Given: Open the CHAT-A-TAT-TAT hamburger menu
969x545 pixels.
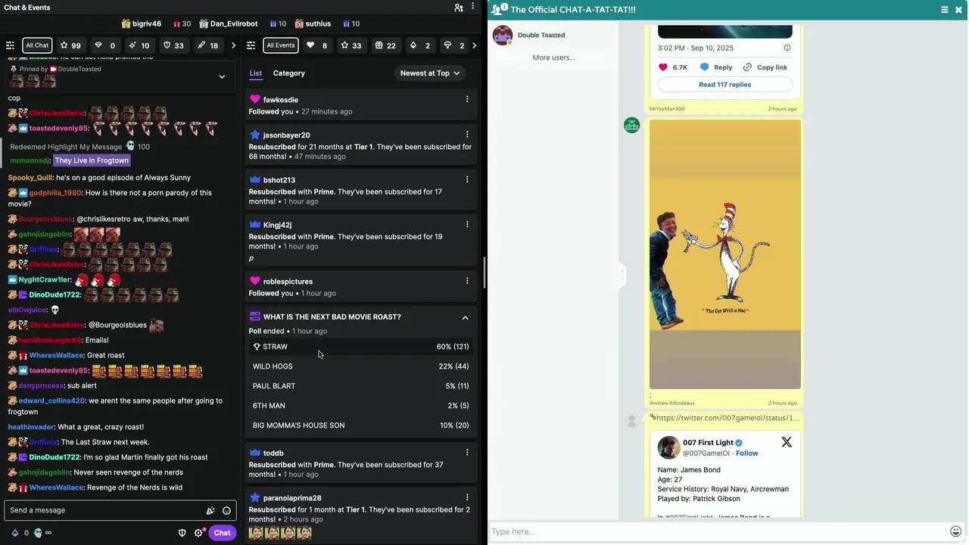Looking at the screenshot, I should 944,10.
